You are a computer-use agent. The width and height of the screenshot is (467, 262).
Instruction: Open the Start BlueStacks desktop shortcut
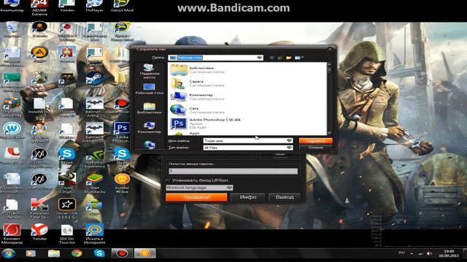click(94, 183)
